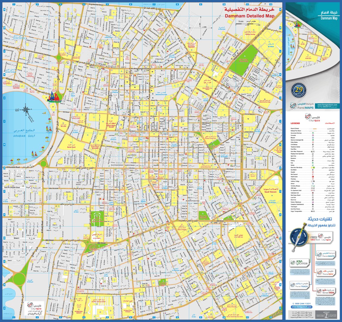Image resolution: width=342 pixels, height=322 pixels.
Task: Click the Street VIEW logo box
Action: [326, 291]
